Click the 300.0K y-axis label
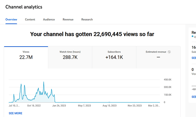Screen dimensions: 196x117 tap(168, 87)
